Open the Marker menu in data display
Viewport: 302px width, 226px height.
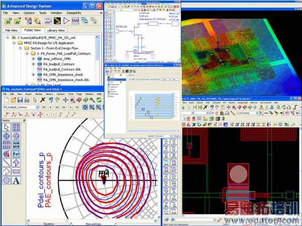click(x=39, y=94)
